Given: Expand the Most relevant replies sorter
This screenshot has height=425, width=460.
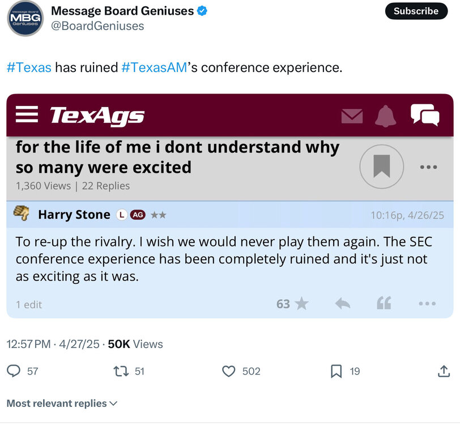Looking at the screenshot, I should [x=62, y=403].
